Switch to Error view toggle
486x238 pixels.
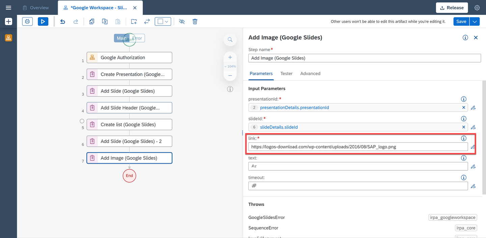(137, 38)
